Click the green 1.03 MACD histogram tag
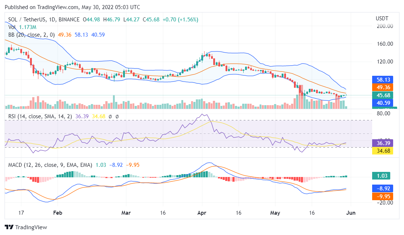 [x=383, y=176]
